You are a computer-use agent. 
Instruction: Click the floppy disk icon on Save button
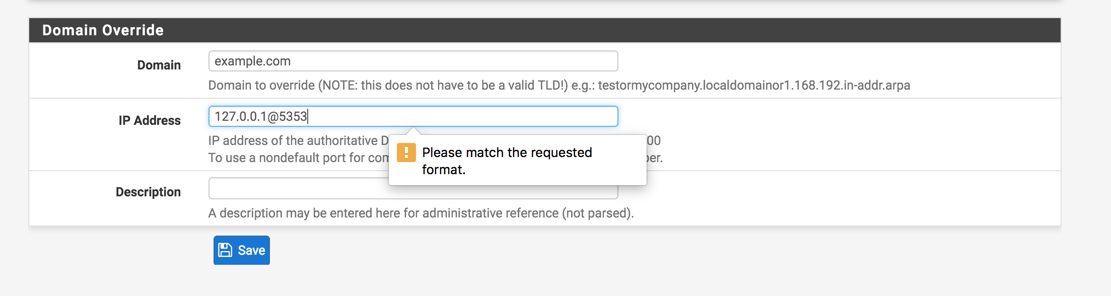(225, 250)
